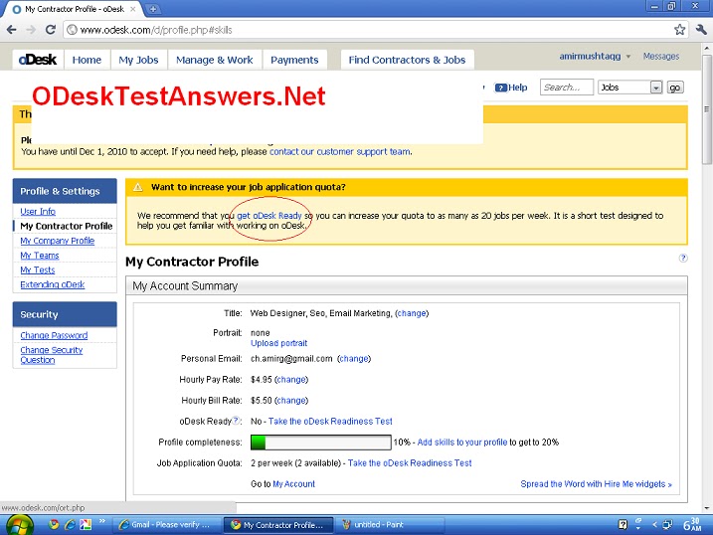Click the profile completeness progress bar
This screenshot has width=713, height=535.
coord(320,443)
